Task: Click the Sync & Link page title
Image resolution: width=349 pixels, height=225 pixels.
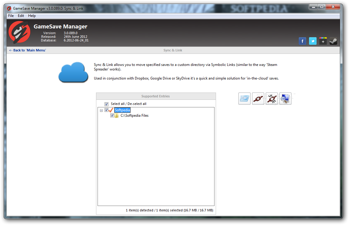Action: [173, 50]
